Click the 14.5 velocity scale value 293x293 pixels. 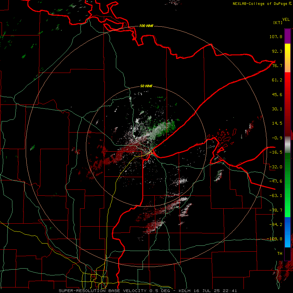coord(277,123)
